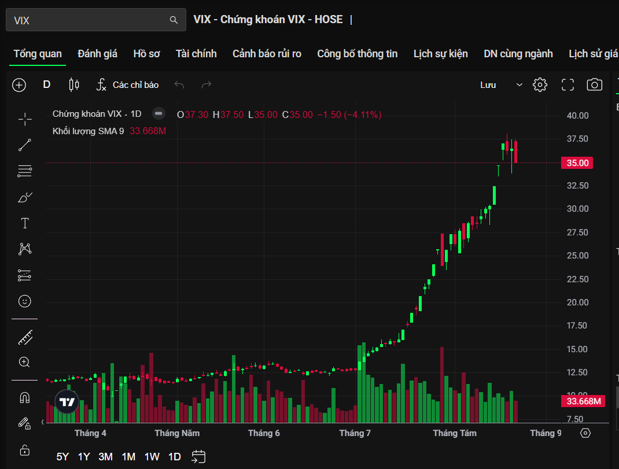Undo the last chart action

179,84
